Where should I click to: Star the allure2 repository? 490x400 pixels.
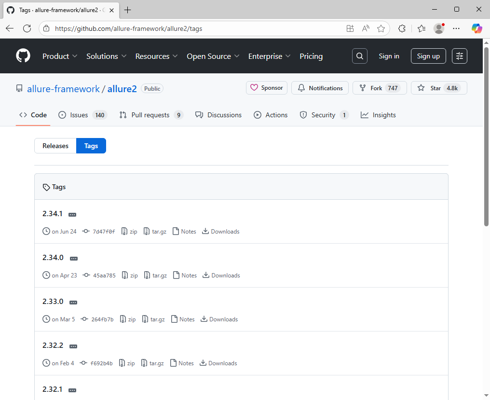coord(439,88)
